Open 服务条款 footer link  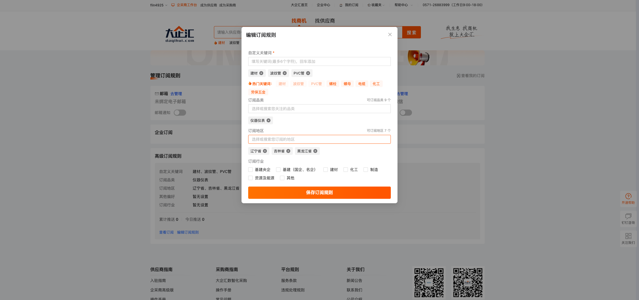click(289, 281)
